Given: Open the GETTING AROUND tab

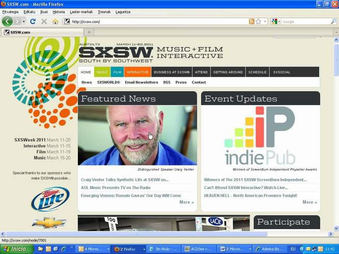Looking at the screenshot, I should coord(228,72).
